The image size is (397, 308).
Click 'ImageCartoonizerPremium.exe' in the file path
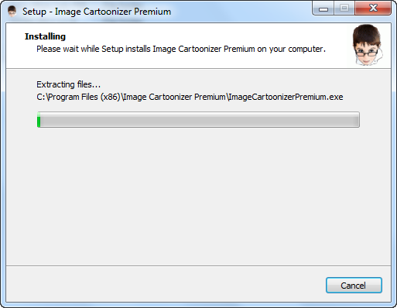286,97
